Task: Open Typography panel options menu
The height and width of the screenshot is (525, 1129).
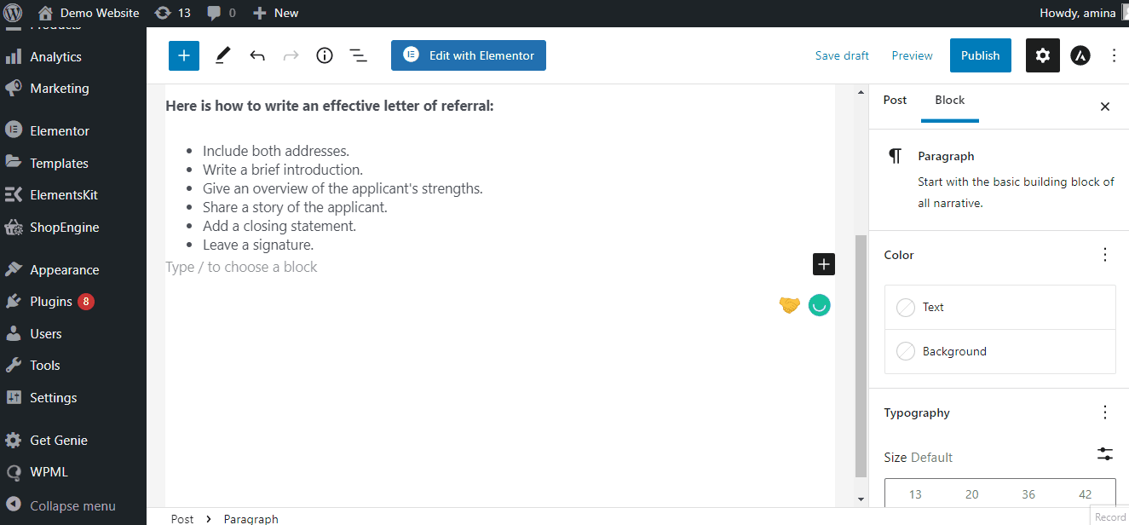Action: click(x=1105, y=412)
